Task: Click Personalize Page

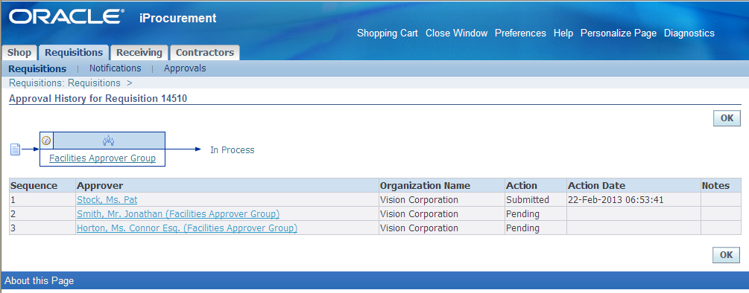Action: click(x=619, y=33)
